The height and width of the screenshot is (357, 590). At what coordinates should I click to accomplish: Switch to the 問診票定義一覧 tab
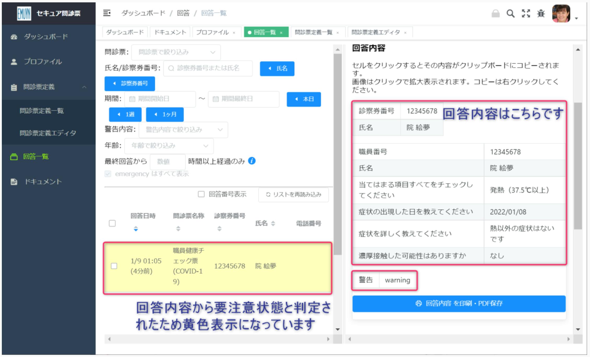(x=313, y=32)
